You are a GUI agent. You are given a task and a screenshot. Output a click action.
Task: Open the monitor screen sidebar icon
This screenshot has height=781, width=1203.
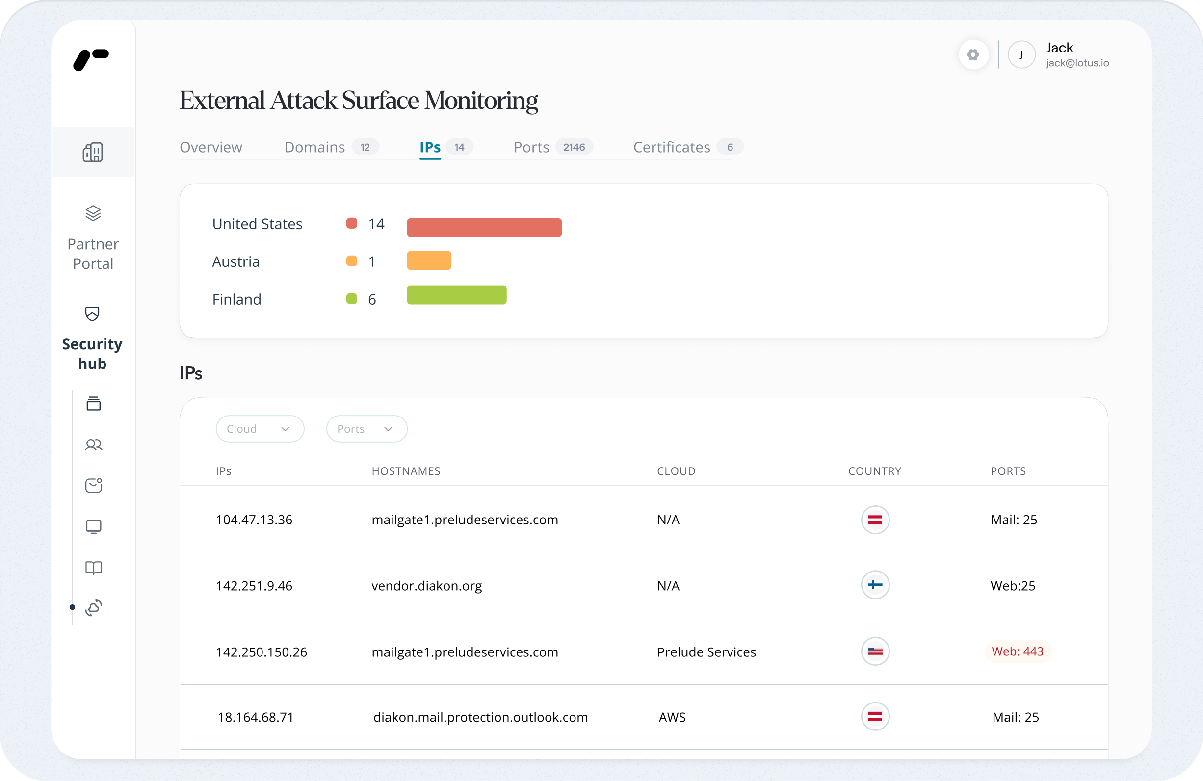click(x=94, y=527)
